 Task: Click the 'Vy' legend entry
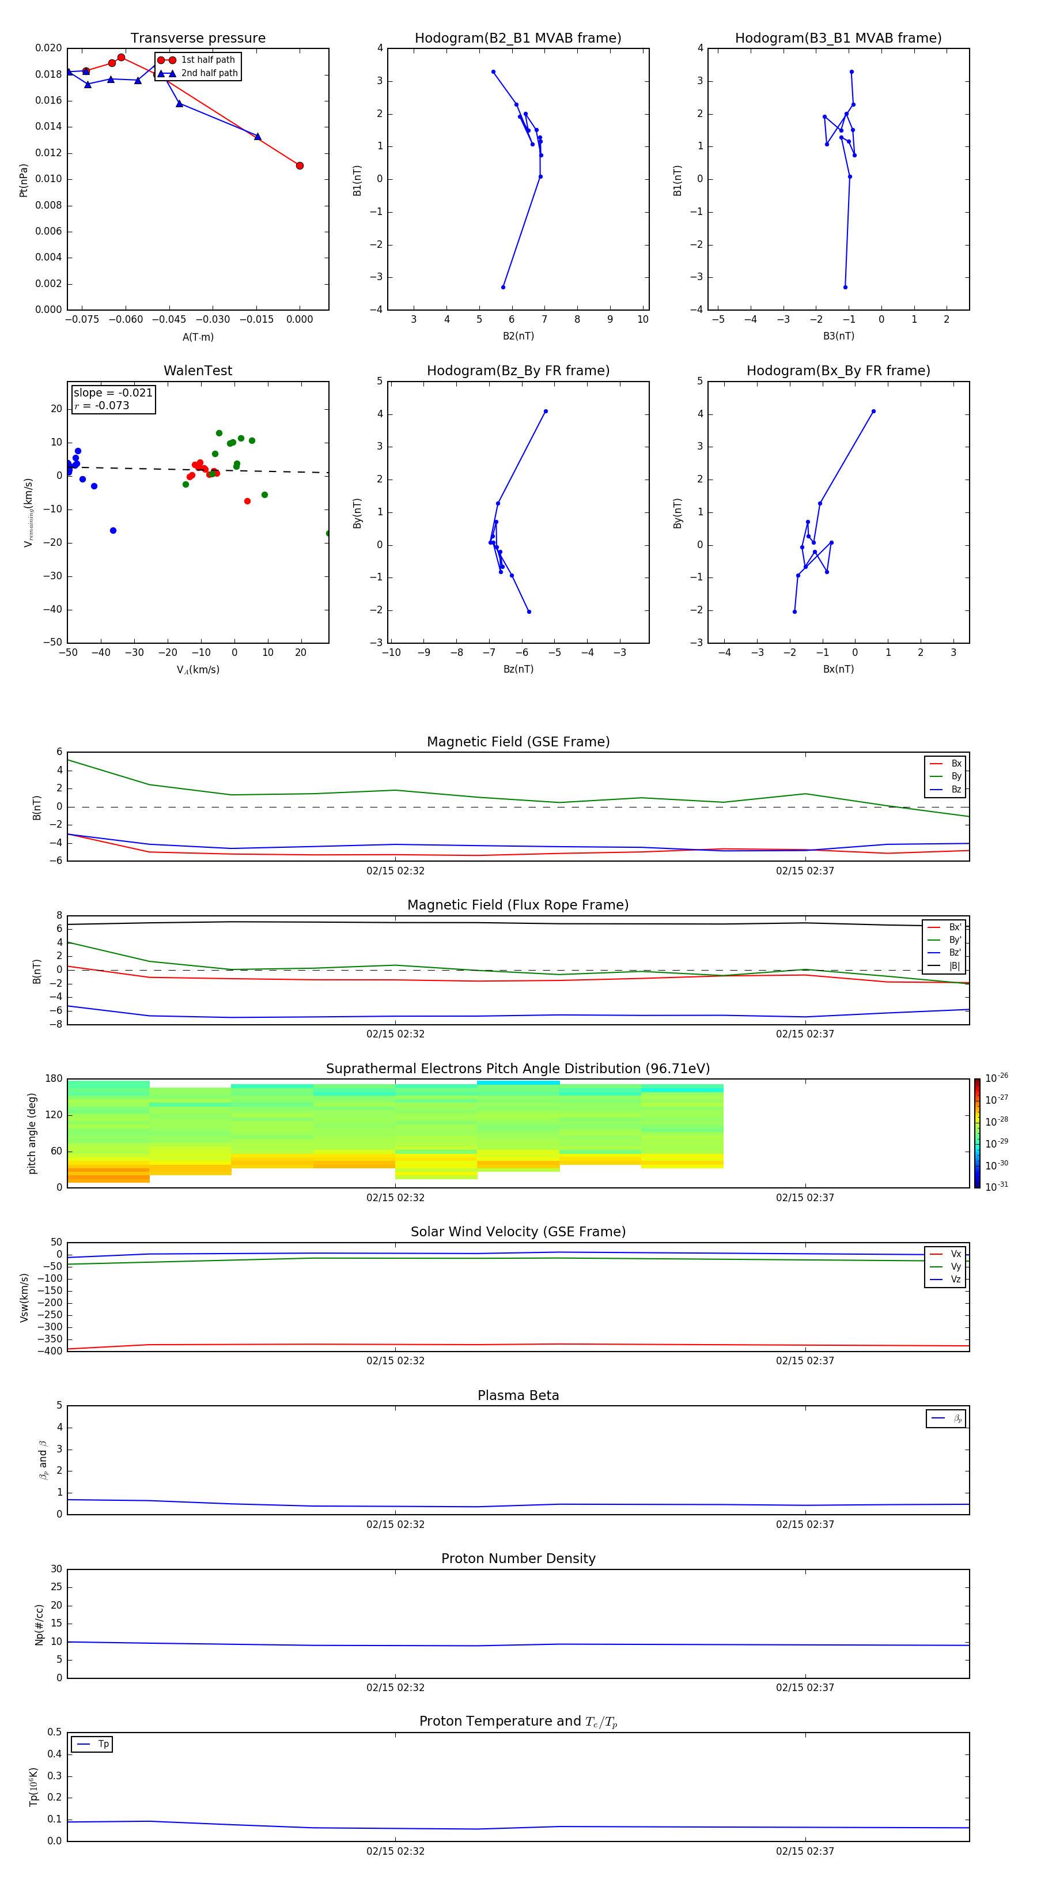[945, 1267]
